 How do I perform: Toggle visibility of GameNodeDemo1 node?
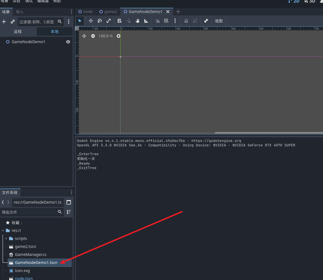coord(68,42)
